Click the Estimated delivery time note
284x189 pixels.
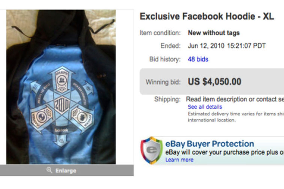point(235,114)
